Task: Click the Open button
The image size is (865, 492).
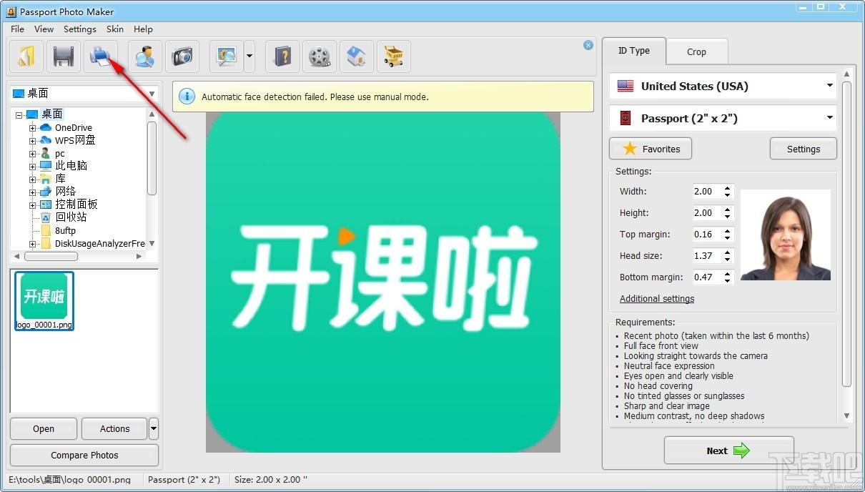Action: tap(44, 429)
